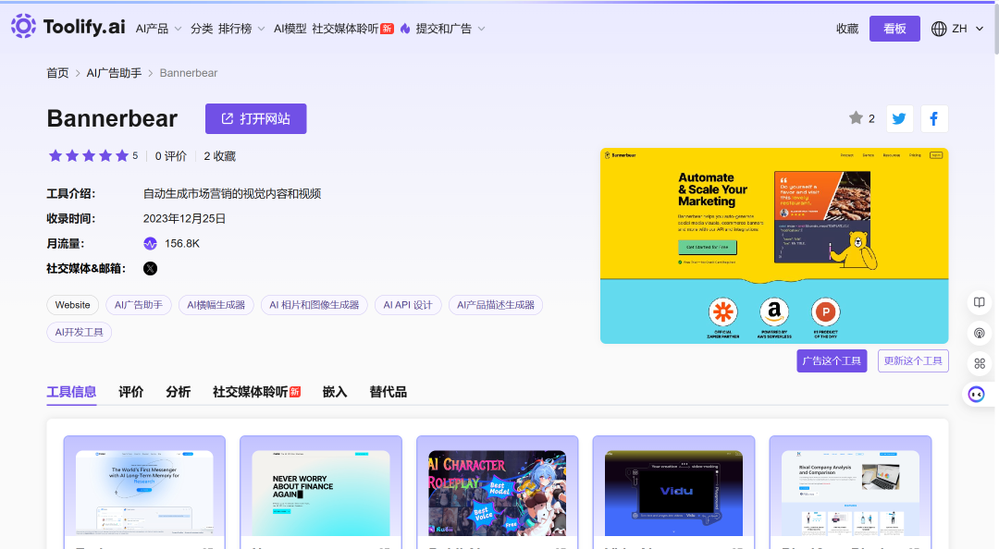The image size is (999, 549).
Task: Open the chatbot icon in right sidebar
Action: (x=976, y=395)
